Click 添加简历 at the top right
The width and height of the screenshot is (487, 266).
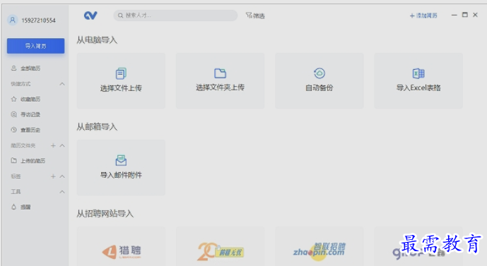point(423,16)
